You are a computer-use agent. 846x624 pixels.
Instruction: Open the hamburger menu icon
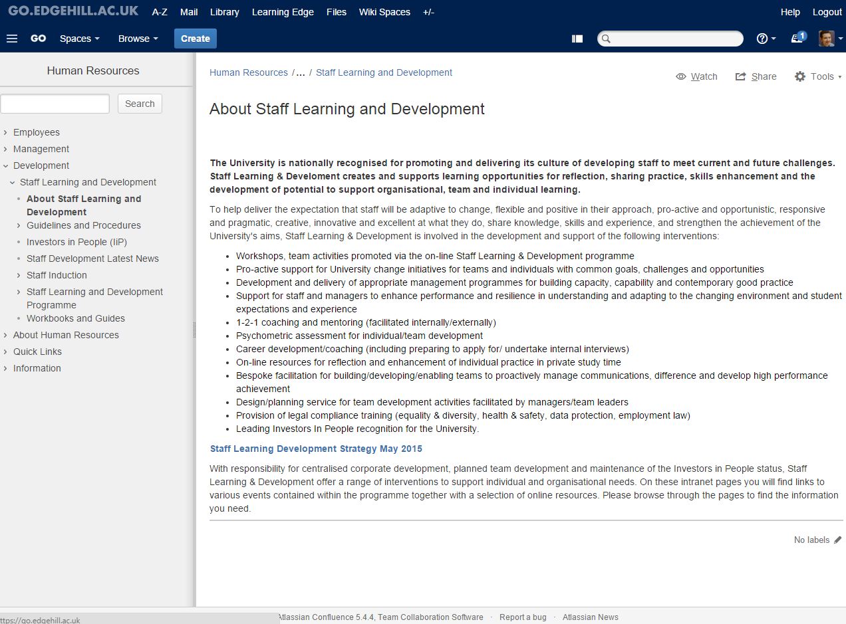(x=12, y=39)
